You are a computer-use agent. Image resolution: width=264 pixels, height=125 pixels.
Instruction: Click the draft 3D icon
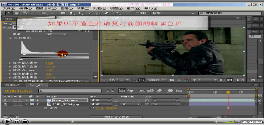[x=130, y=91]
